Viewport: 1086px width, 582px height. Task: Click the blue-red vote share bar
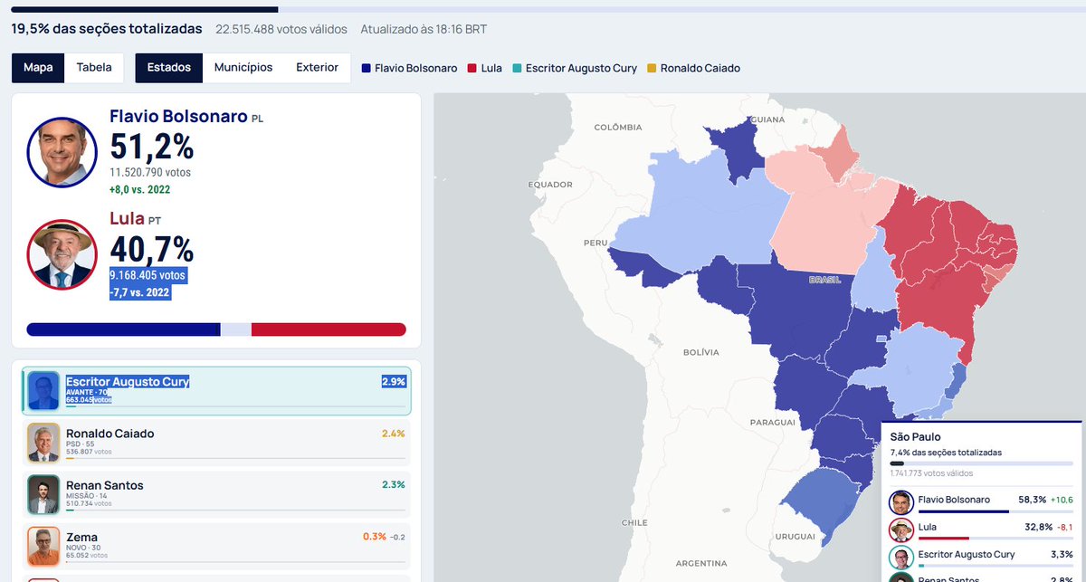(x=216, y=329)
